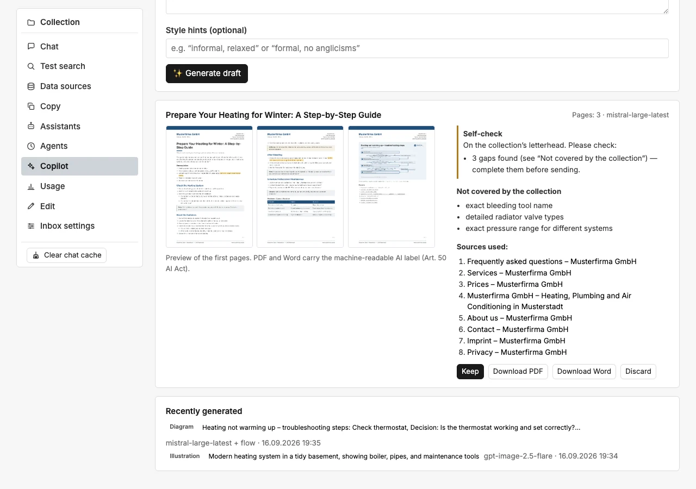This screenshot has width=696, height=489.
Task: Click the Copilot sparkle icon
Action: pos(31,166)
